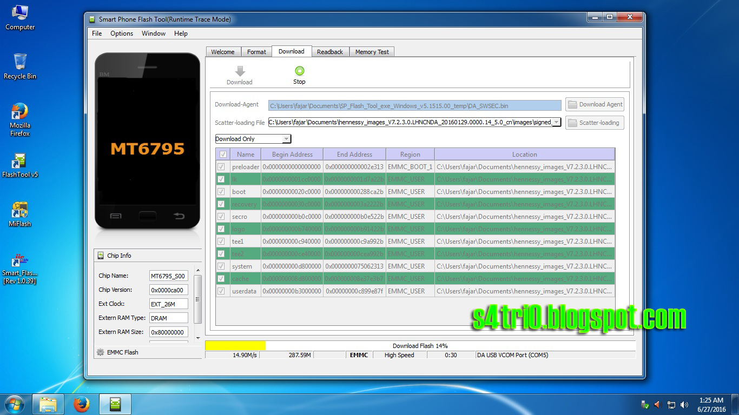This screenshot has width=739, height=415.
Task: Switch to Flash Tool taskbar icon
Action: pos(115,404)
